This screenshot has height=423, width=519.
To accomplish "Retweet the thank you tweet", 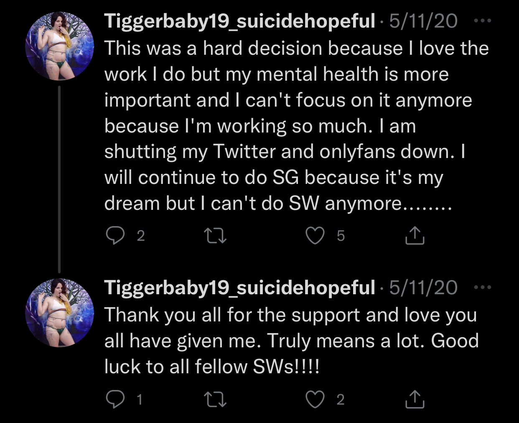I will 215,399.
